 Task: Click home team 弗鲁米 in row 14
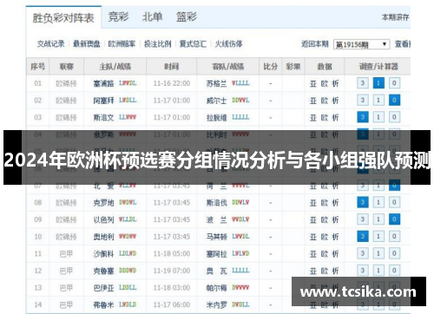pyautogui.click(x=103, y=304)
